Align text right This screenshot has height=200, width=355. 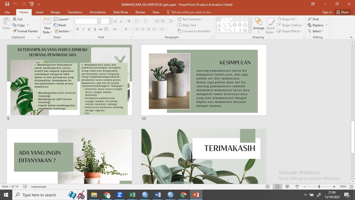click(148, 29)
